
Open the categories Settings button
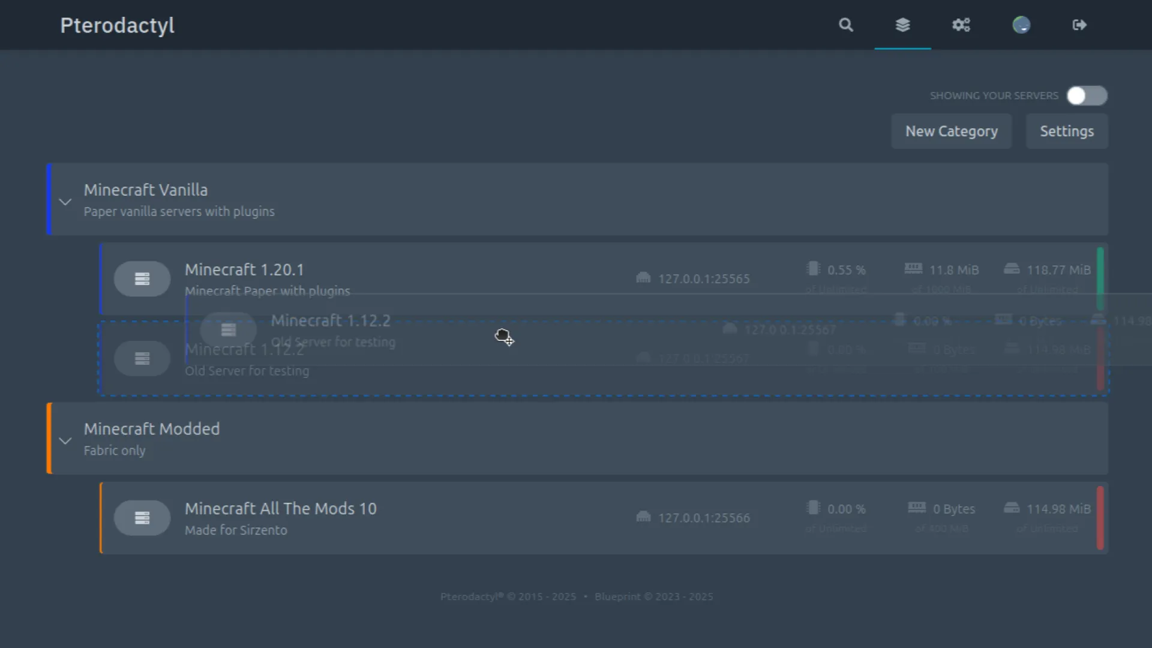(1066, 131)
